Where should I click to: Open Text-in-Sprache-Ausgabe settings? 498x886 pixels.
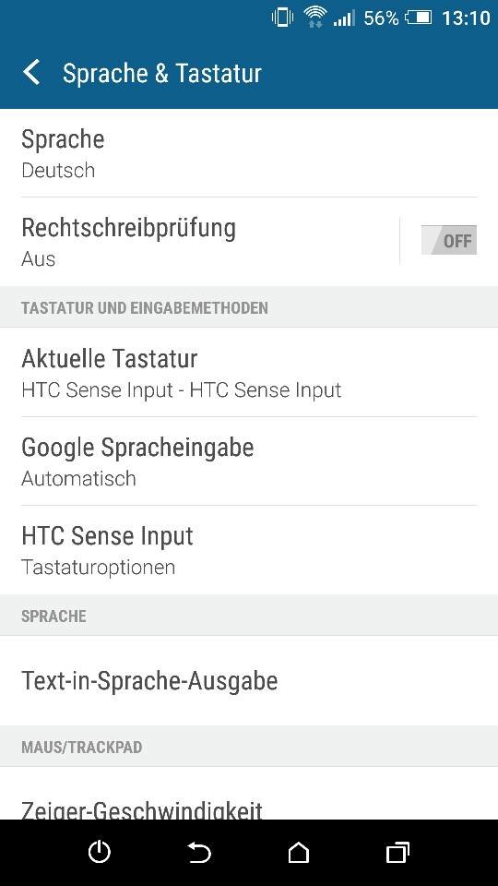[x=249, y=681]
